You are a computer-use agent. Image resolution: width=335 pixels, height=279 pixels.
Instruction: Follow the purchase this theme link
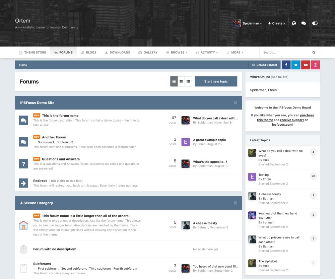pos(285,118)
